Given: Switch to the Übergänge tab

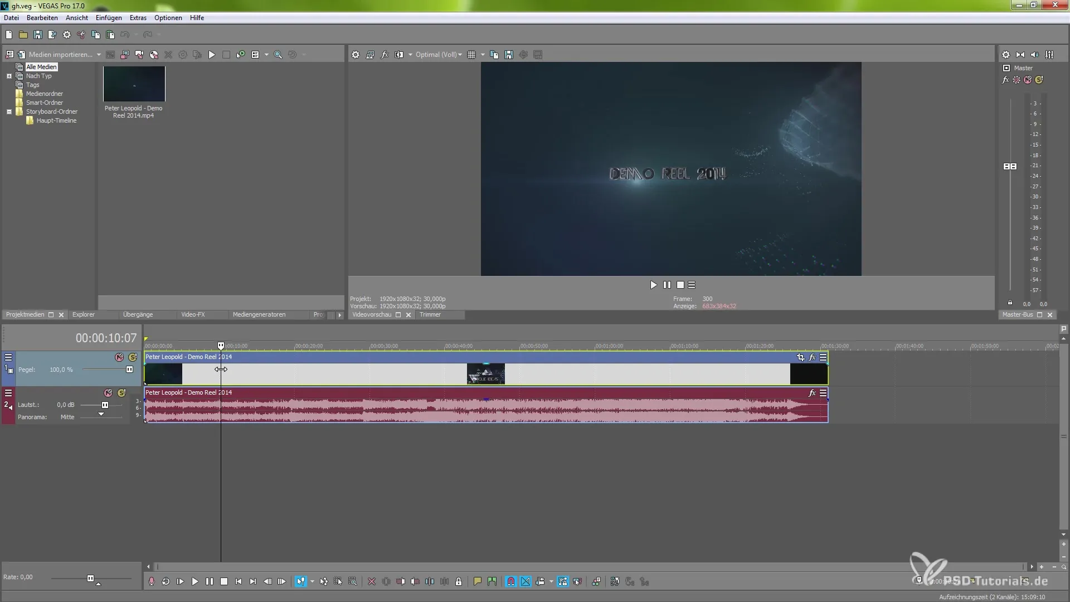Looking at the screenshot, I should click(138, 314).
